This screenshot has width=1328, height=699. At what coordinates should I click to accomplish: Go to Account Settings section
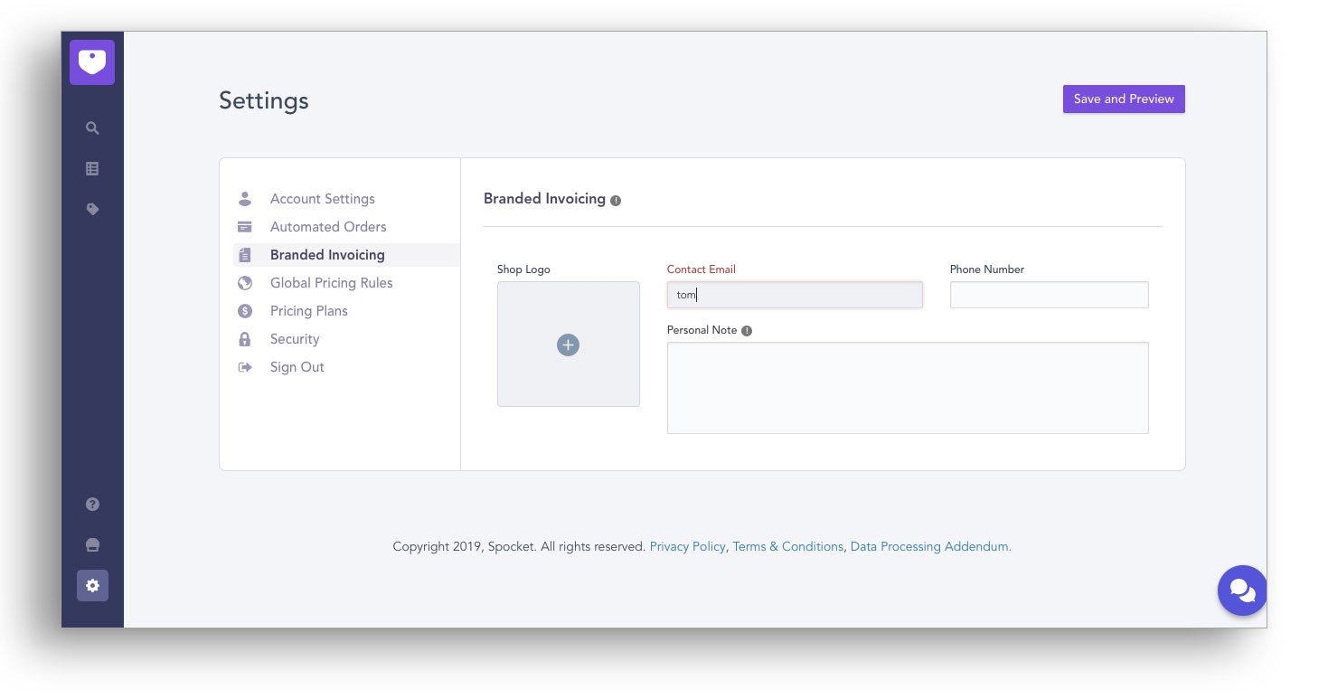coord(322,199)
